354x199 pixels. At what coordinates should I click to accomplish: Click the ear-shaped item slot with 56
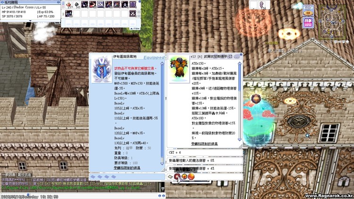coord(262,5)
